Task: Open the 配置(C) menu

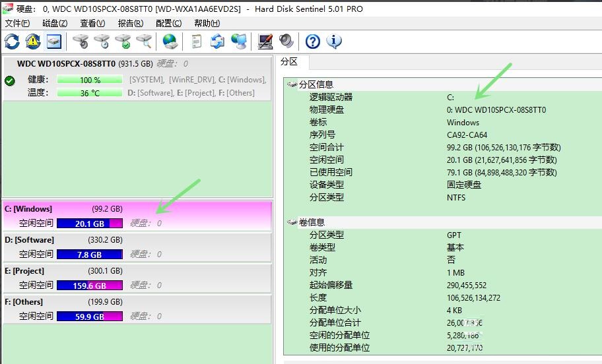Action: (x=168, y=23)
